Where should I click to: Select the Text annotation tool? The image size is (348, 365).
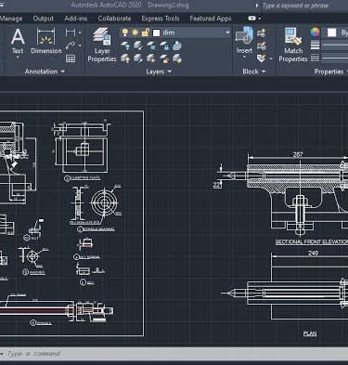(x=18, y=41)
